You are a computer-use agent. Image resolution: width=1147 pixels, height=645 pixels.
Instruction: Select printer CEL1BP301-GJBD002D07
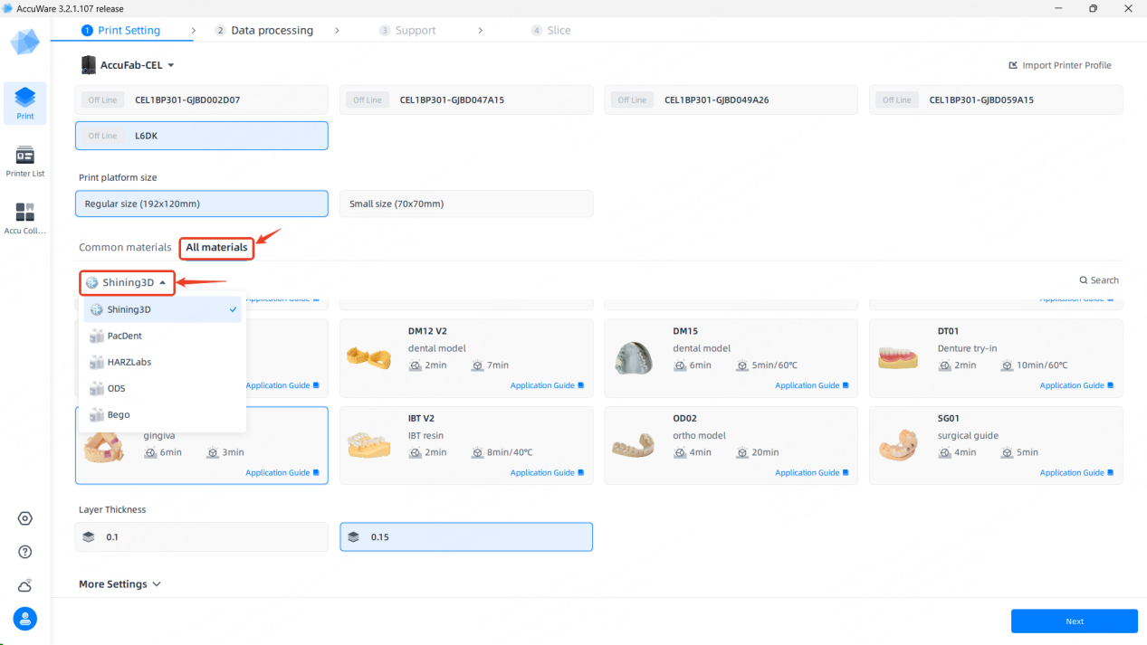tap(202, 100)
